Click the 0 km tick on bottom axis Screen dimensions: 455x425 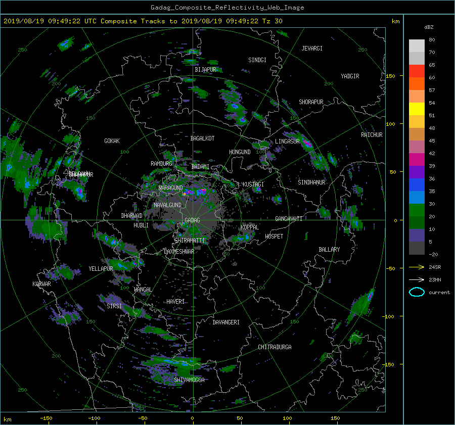[x=193, y=418]
